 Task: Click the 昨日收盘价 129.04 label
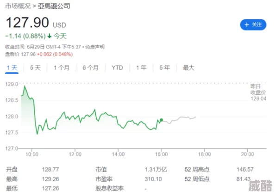[x=258, y=92]
